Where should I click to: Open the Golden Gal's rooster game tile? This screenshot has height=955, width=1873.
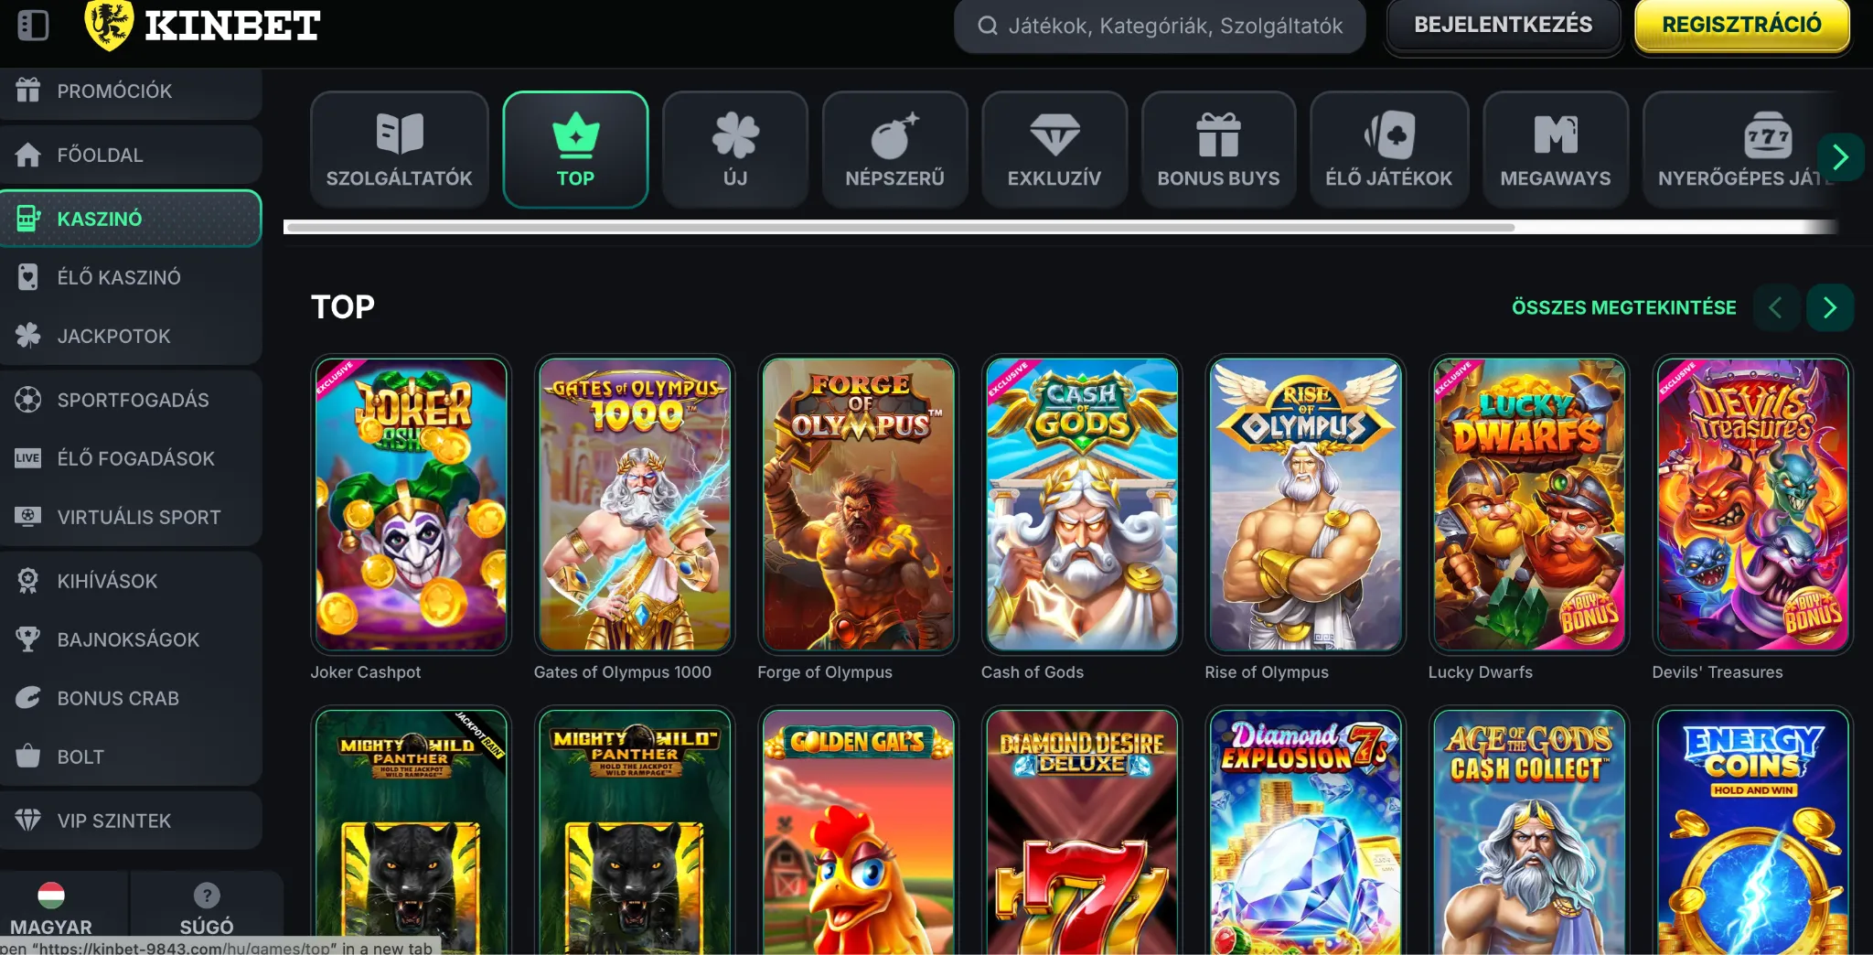858,831
